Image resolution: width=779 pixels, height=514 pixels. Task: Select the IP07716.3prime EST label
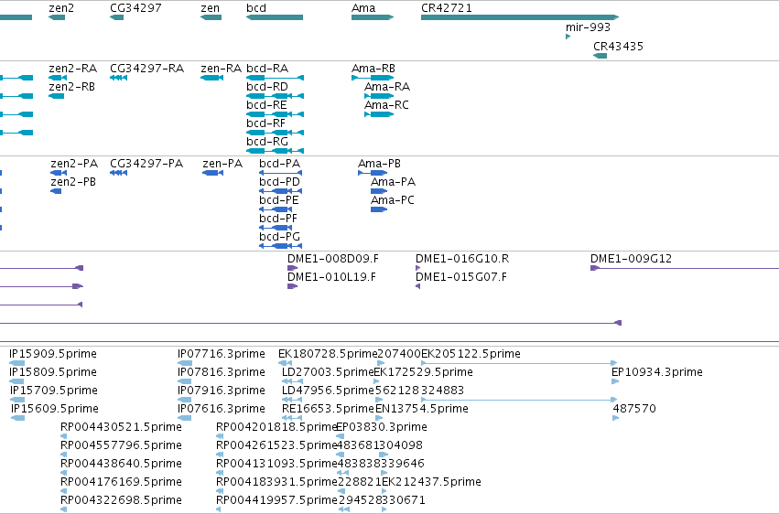tap(222, 354)
